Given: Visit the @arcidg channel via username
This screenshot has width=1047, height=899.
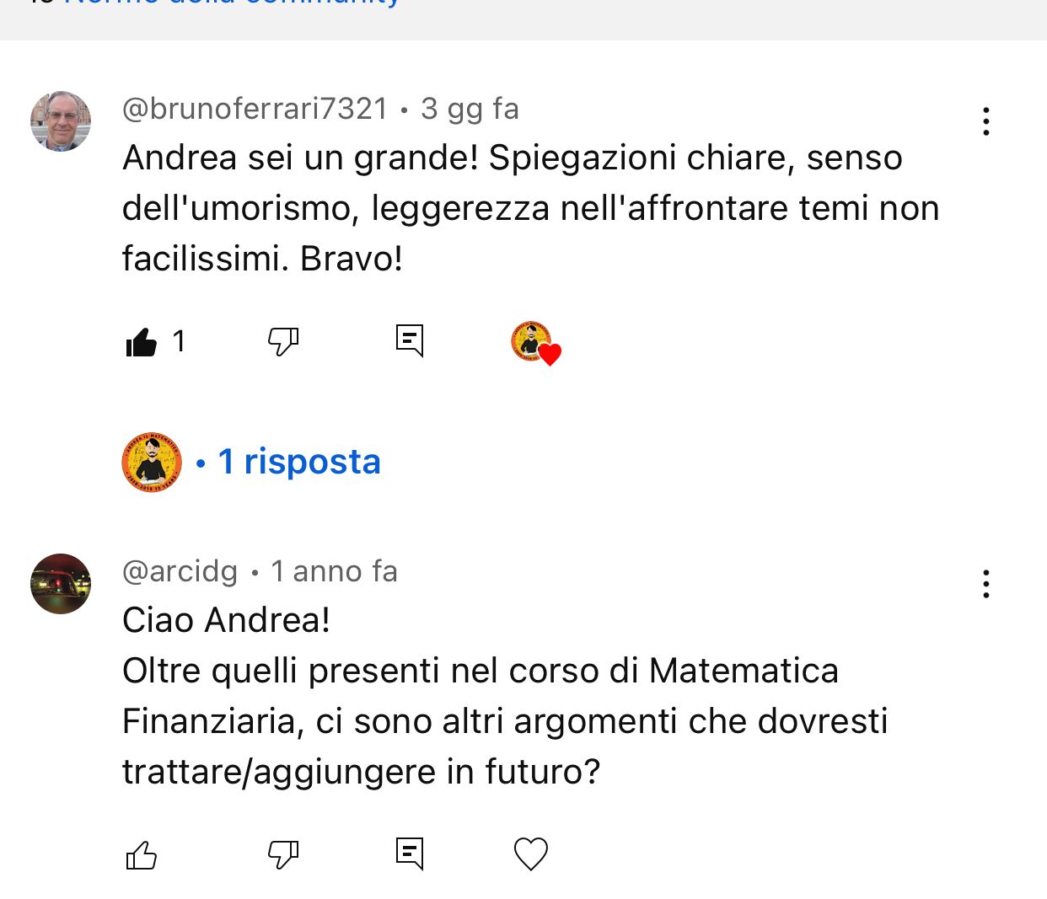Looking at the screenshot, I should [x=180, y=571].
